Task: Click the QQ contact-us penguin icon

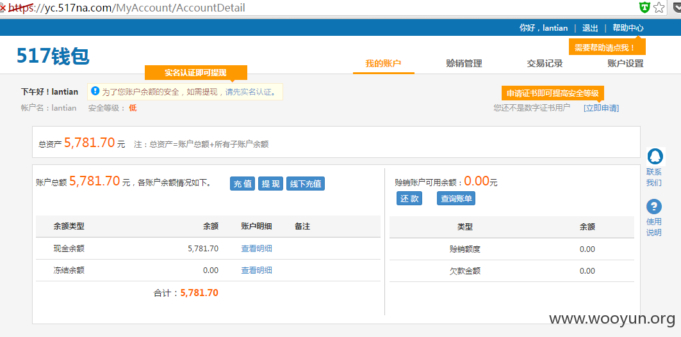Action: (x=655, y=157)
